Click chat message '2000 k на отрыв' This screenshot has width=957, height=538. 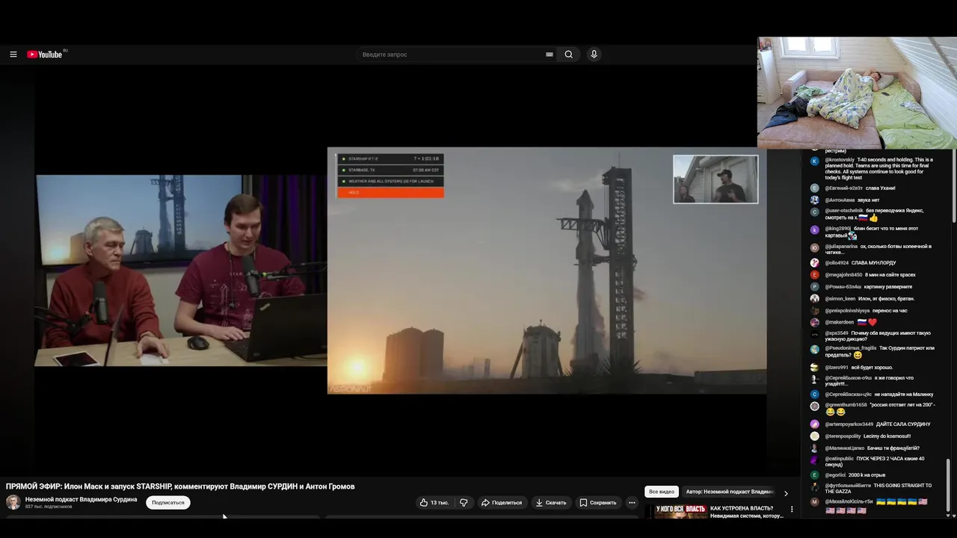point(867,475)
